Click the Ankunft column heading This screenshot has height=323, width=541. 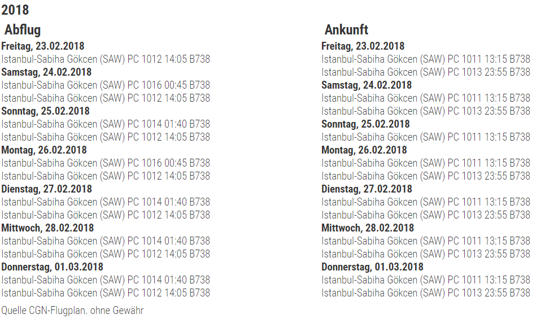coord(346,30)
